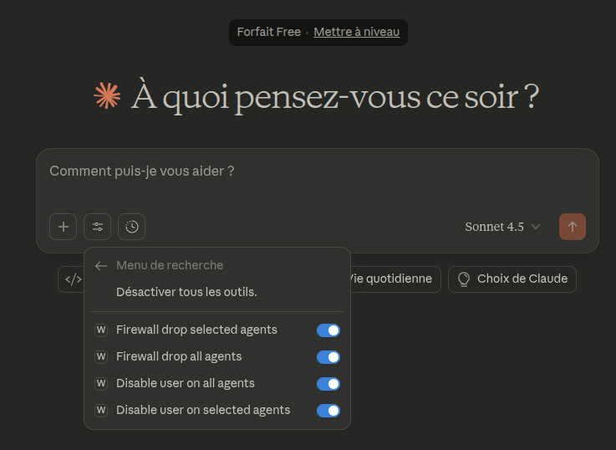Disable the Disable user on all agents switch
The height and width of the screenshot is (450, 616).
(328, 384)
